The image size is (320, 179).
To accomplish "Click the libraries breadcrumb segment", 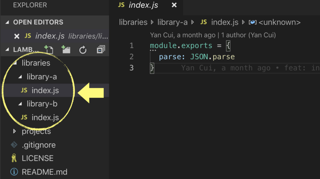I will click(x=133, y=22).
